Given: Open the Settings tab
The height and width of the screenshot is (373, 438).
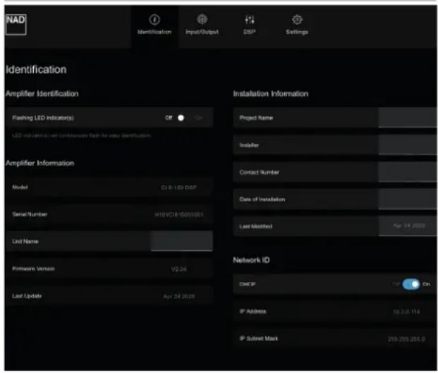Looking at the screenshot, I should click(x=297, y=27).
